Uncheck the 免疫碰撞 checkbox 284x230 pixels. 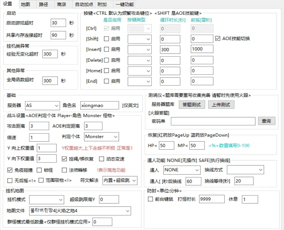point(10,170)
